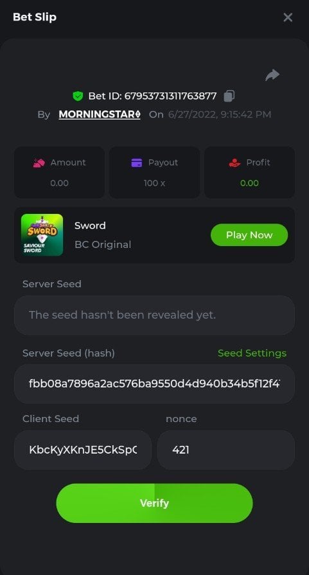Select the Server Seed field
This screenshot has height=575, width=309.
tap(154, 315)
